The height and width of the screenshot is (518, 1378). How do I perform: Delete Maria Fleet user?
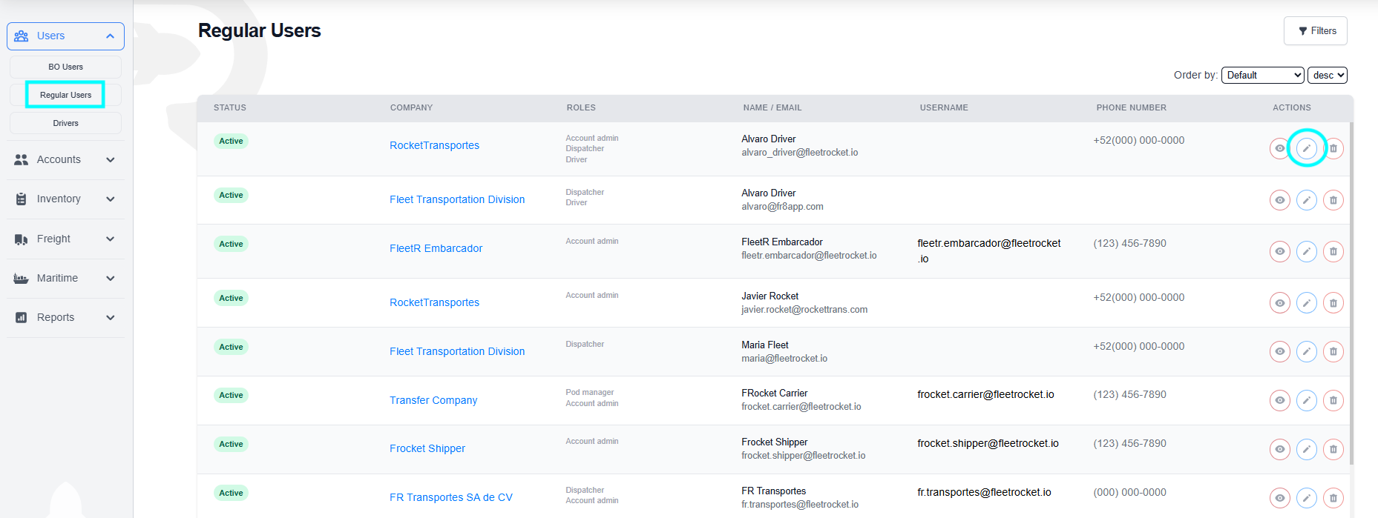coord(1333,351)
